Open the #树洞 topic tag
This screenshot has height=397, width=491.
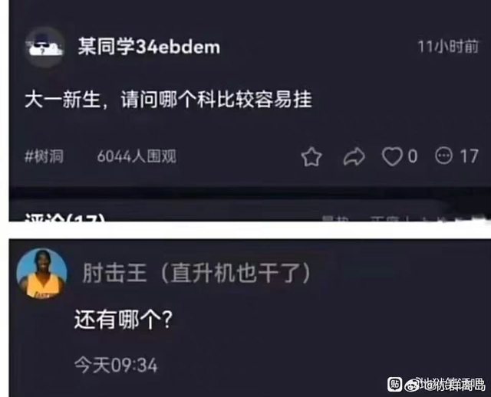tap(44, 156)
